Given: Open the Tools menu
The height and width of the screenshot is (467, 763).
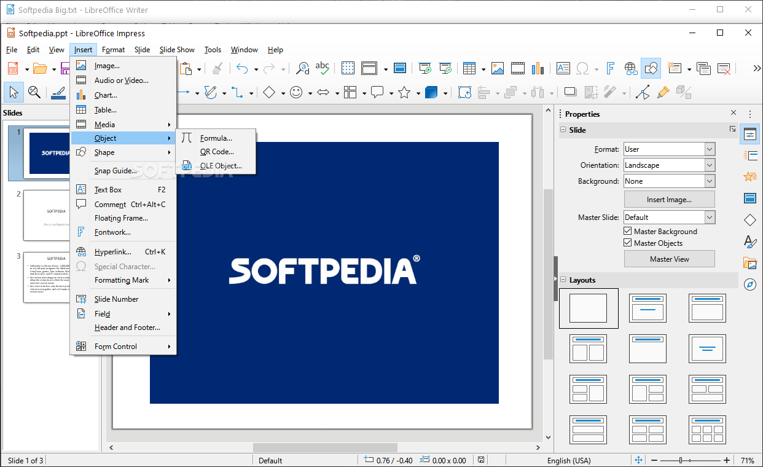Looking at the screenshot, I should [213, 50].
